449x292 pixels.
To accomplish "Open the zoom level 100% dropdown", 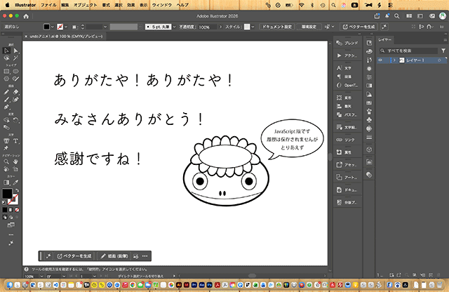I will point(41,277).
